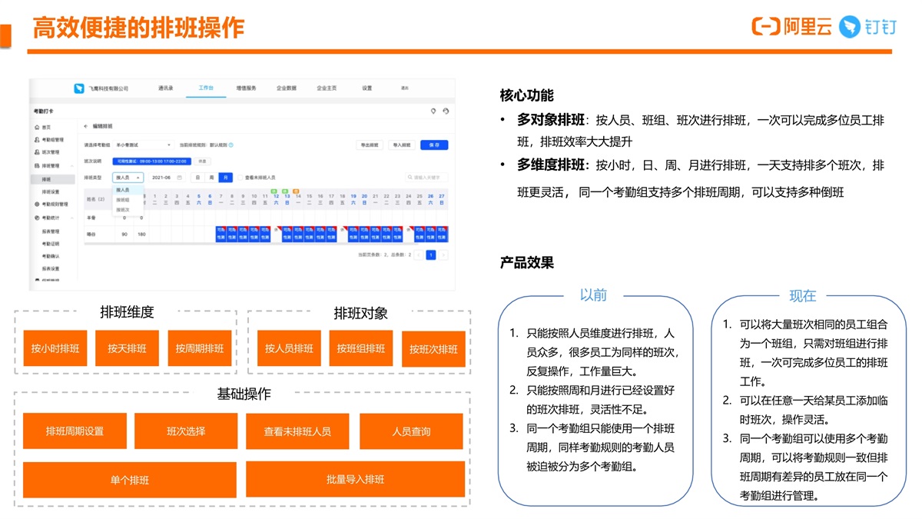
Task: Click the headset support icon in header
Action: click(x=446, y=111)
